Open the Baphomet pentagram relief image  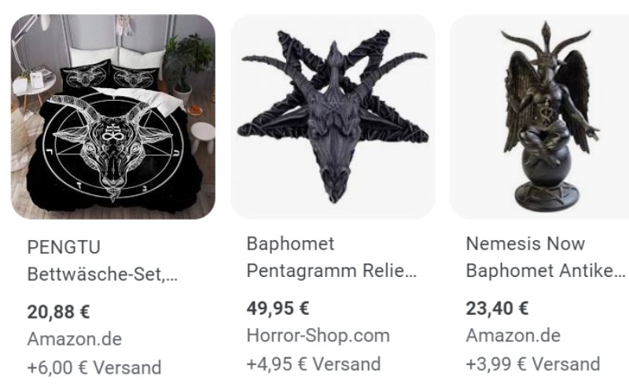point(333,117)
